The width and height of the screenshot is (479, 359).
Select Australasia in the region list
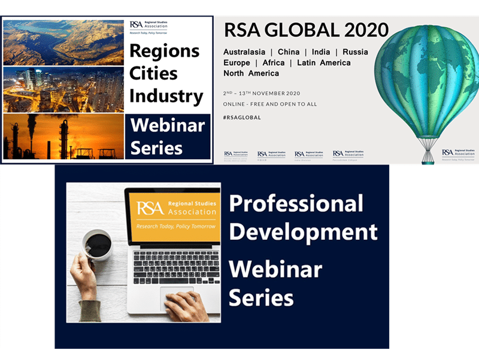click(244, 52)
